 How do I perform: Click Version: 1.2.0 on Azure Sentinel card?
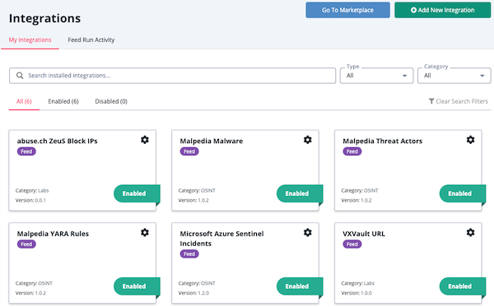click(193, 293)
